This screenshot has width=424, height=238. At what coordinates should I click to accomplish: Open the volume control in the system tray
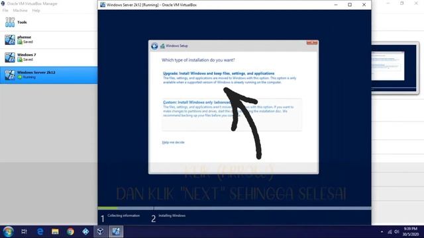click(396, 232)
